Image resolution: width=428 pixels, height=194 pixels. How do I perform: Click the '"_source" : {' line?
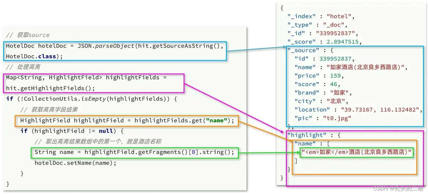click(310, 50)
